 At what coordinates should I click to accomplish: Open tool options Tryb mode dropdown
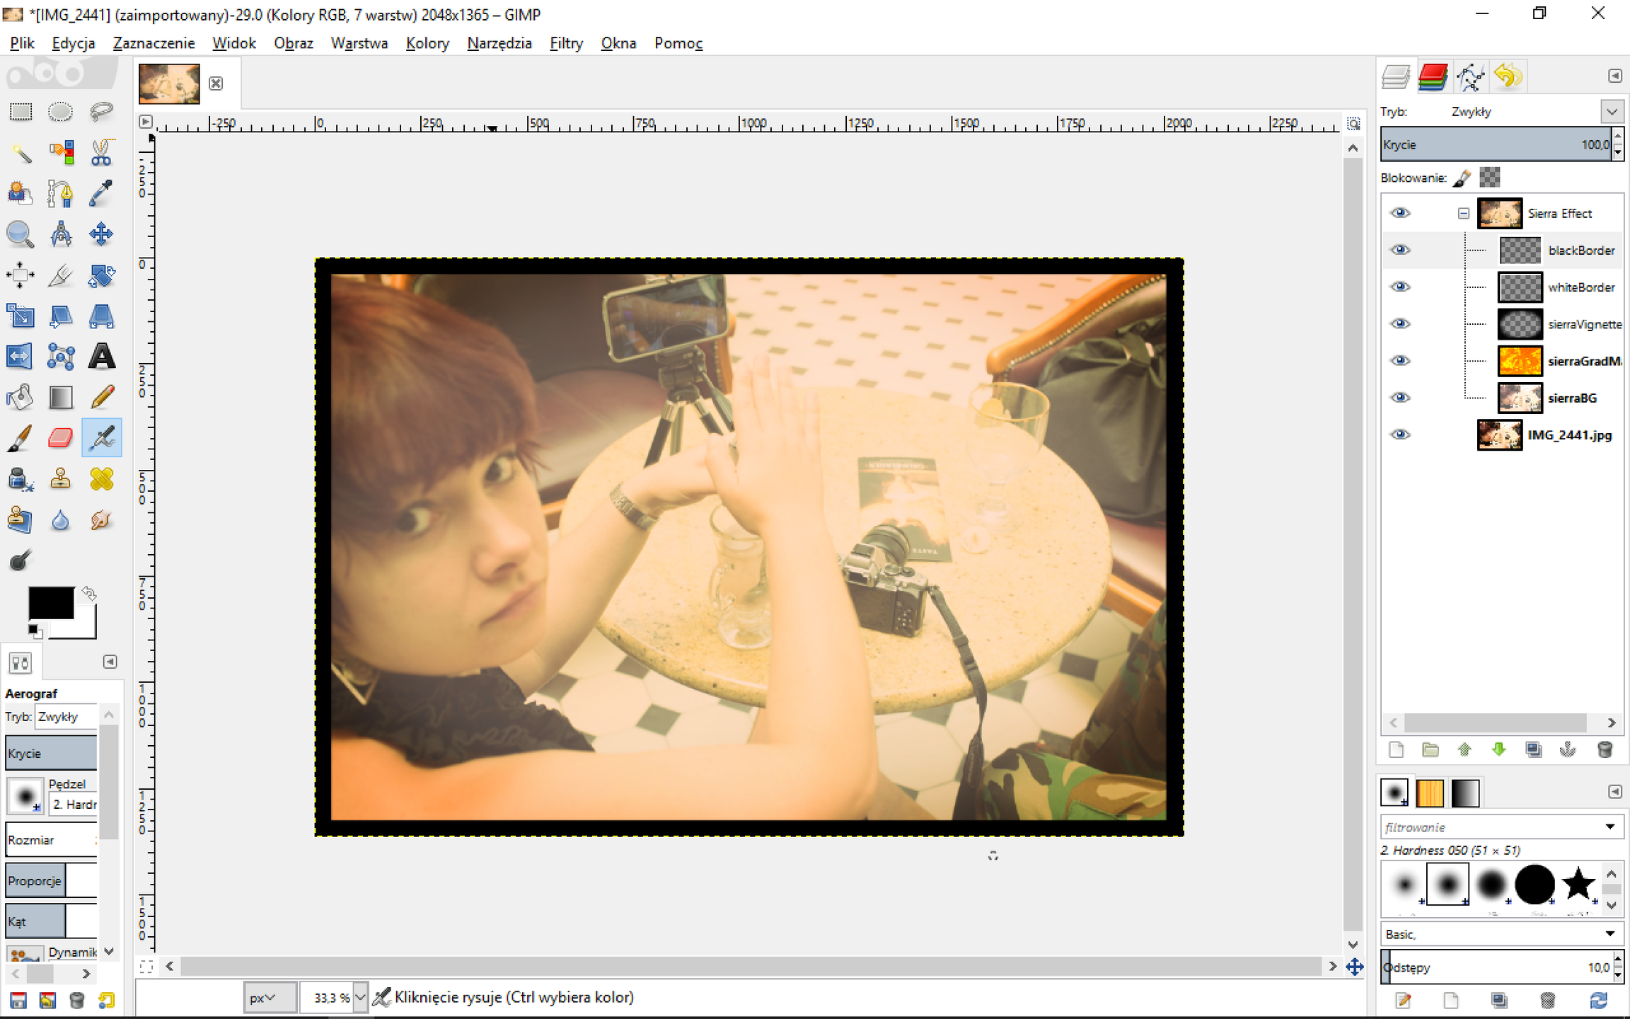67,716
